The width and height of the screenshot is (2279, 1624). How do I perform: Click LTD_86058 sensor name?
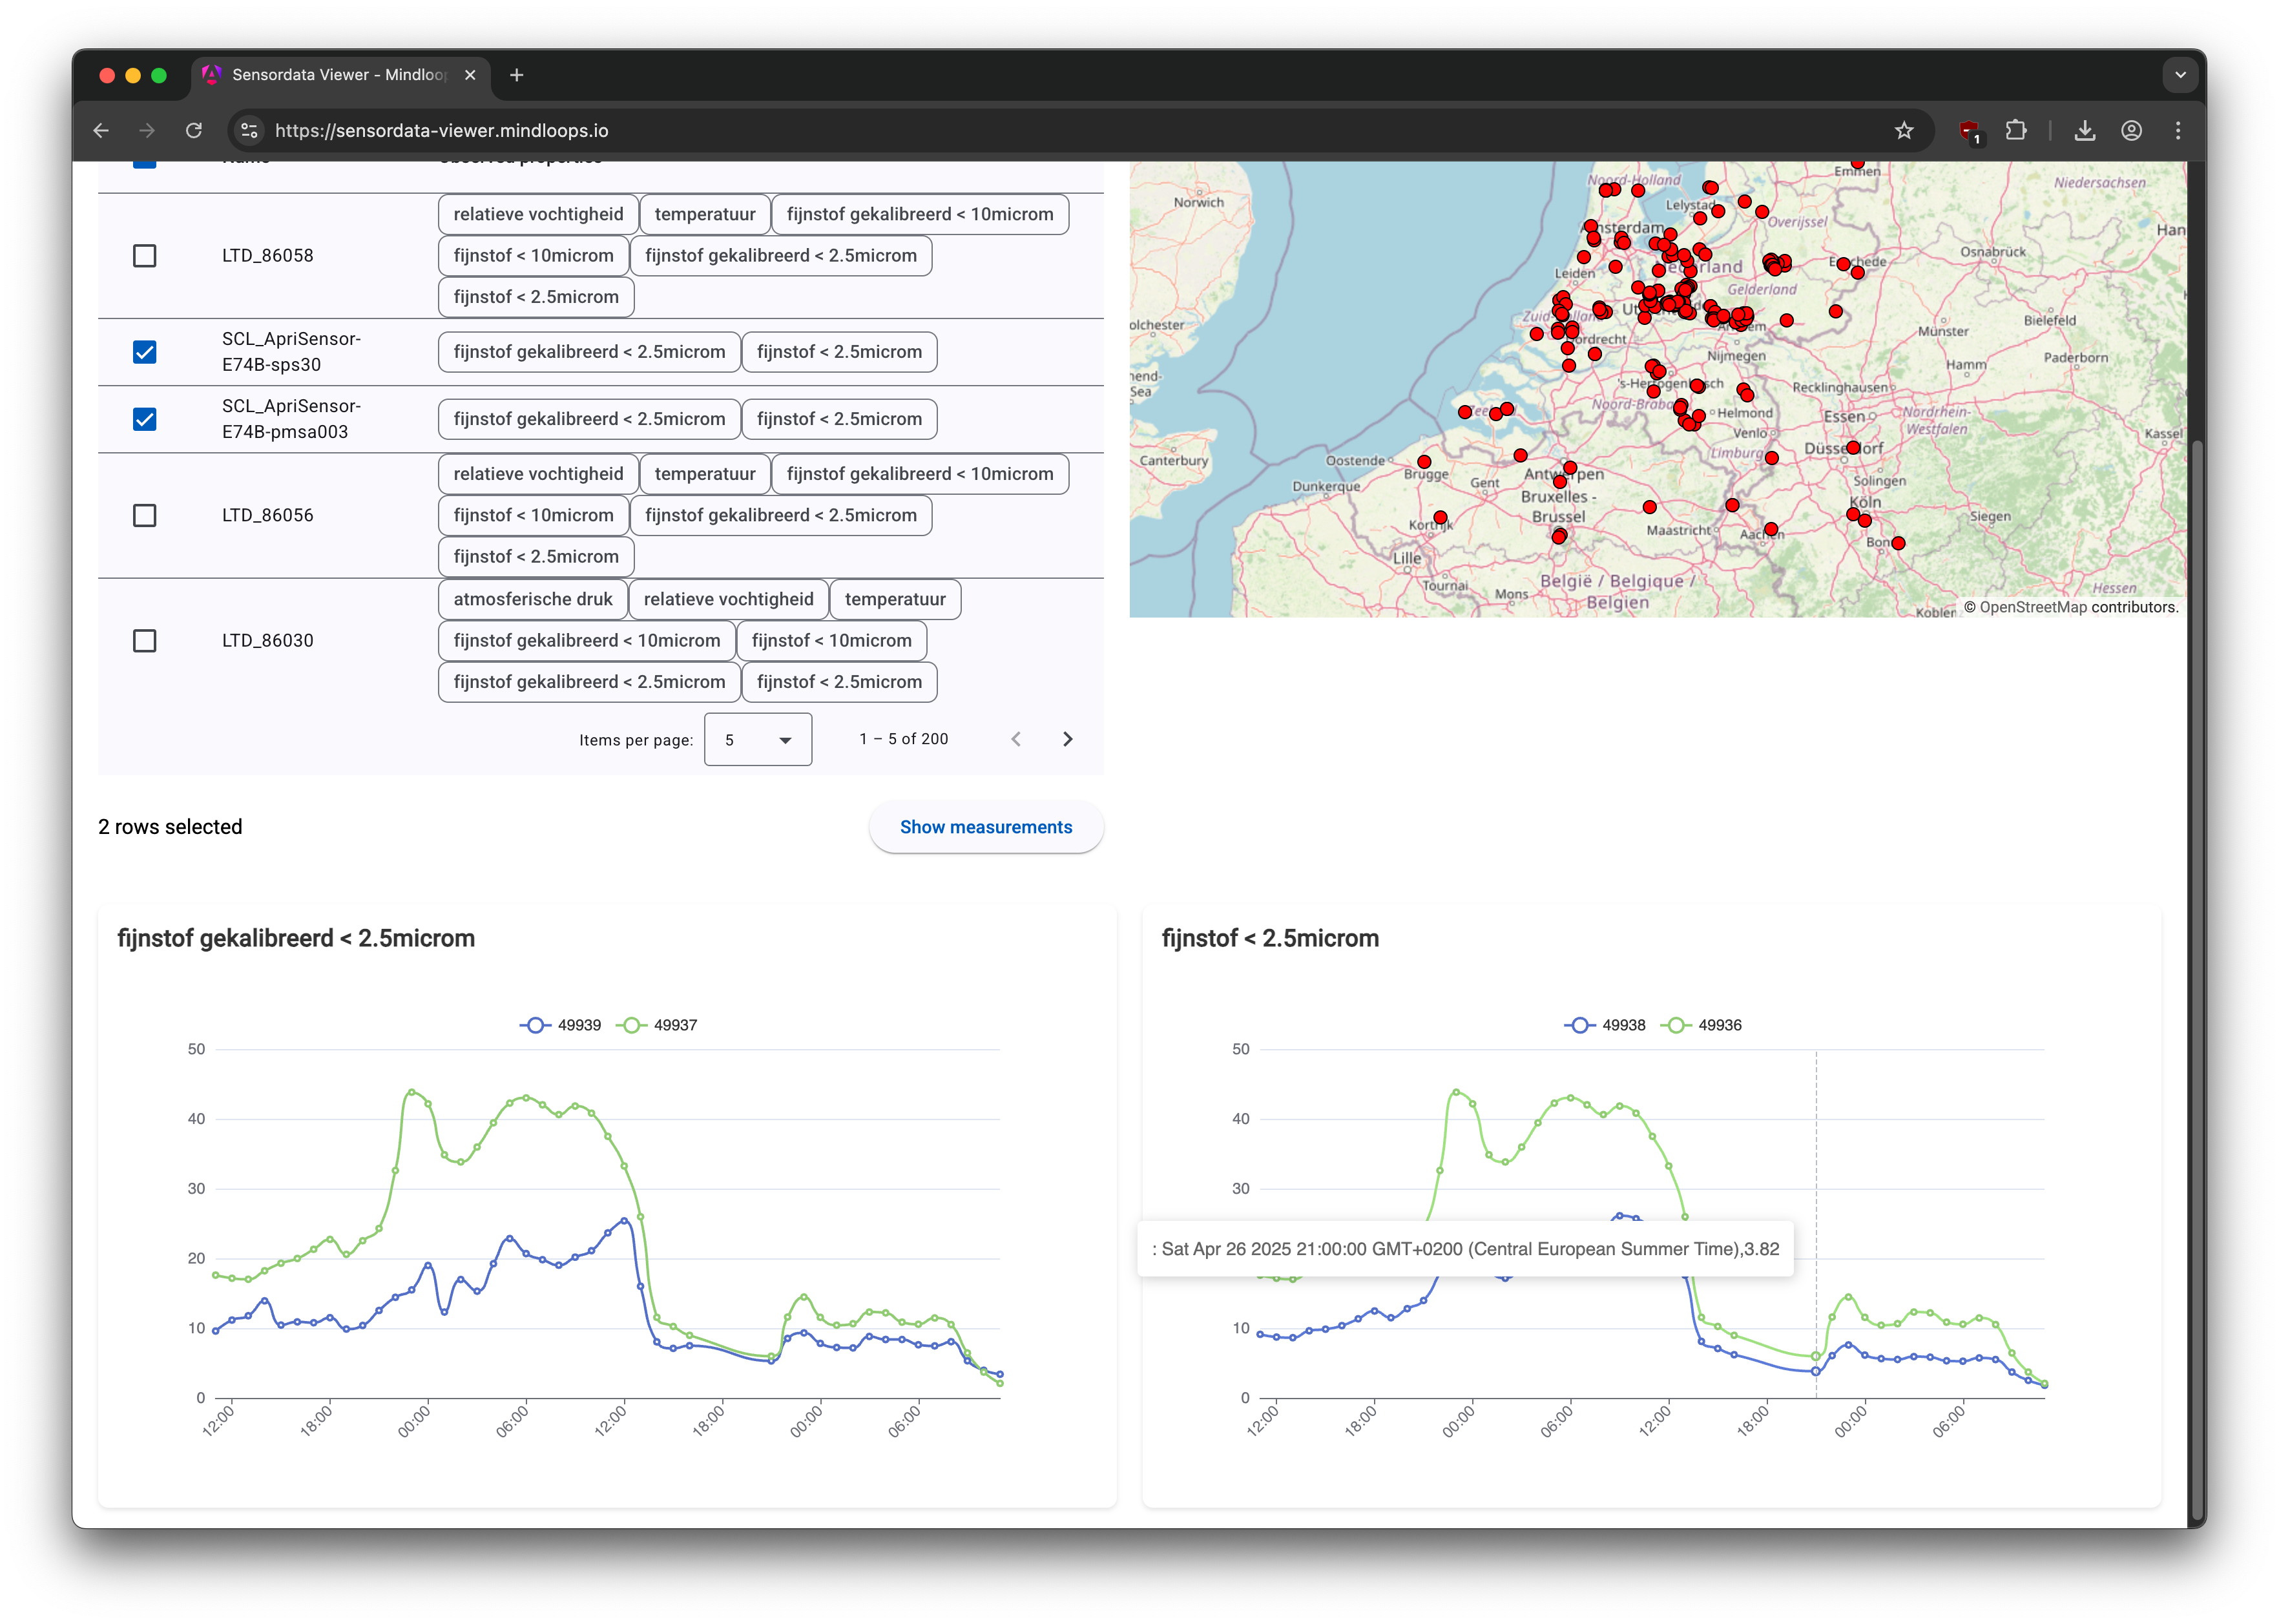267,256
